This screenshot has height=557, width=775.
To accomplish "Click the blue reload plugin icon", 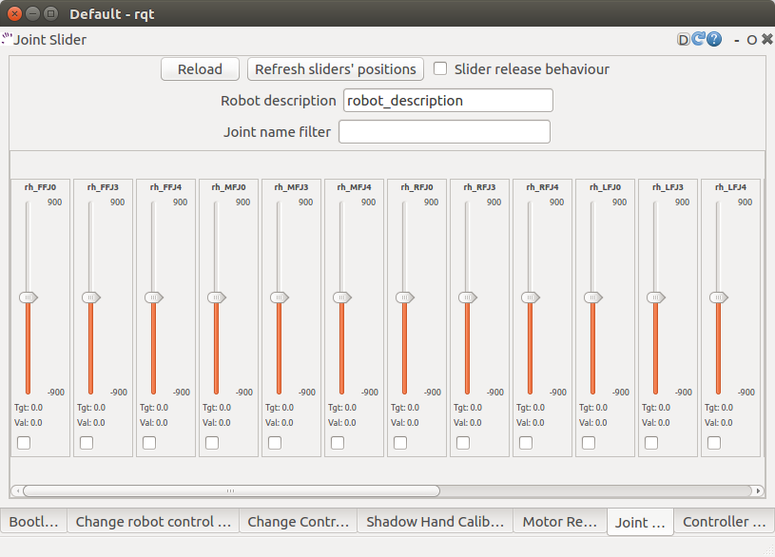I will (x=698, y=40).
